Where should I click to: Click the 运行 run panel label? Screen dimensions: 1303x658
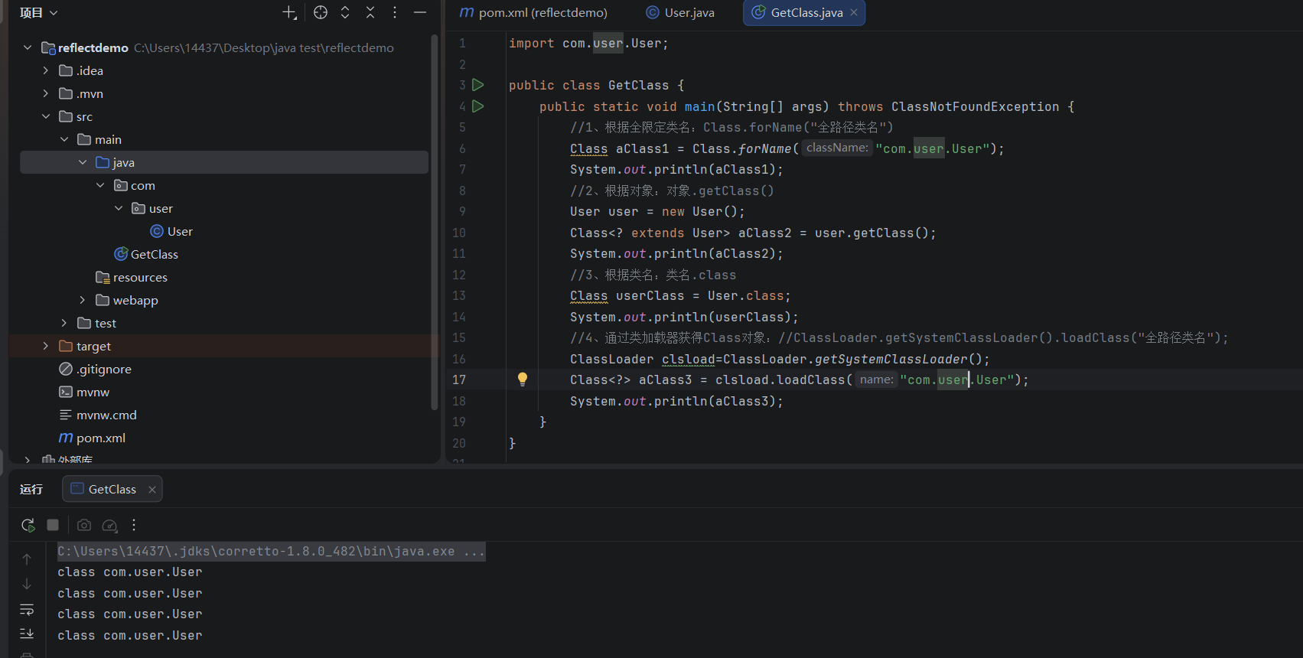click(x=31, y=489)
